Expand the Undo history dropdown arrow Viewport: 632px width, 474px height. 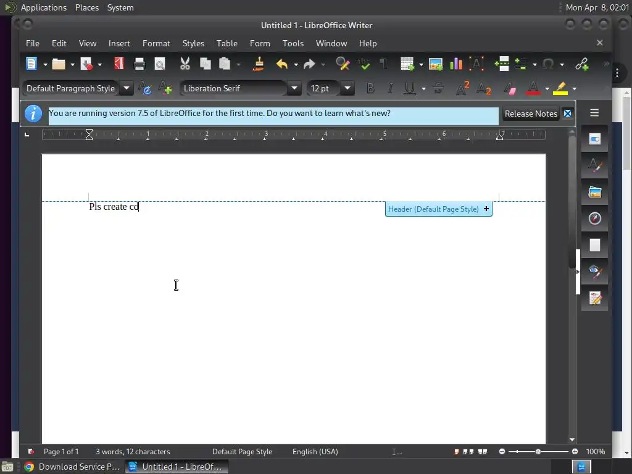(296, 64)
